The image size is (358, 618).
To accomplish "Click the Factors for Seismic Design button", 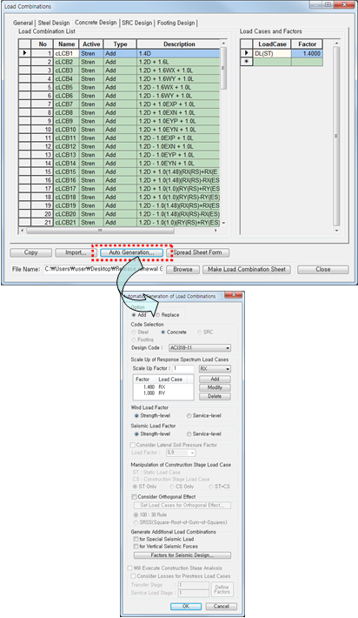I will (182, 555).
